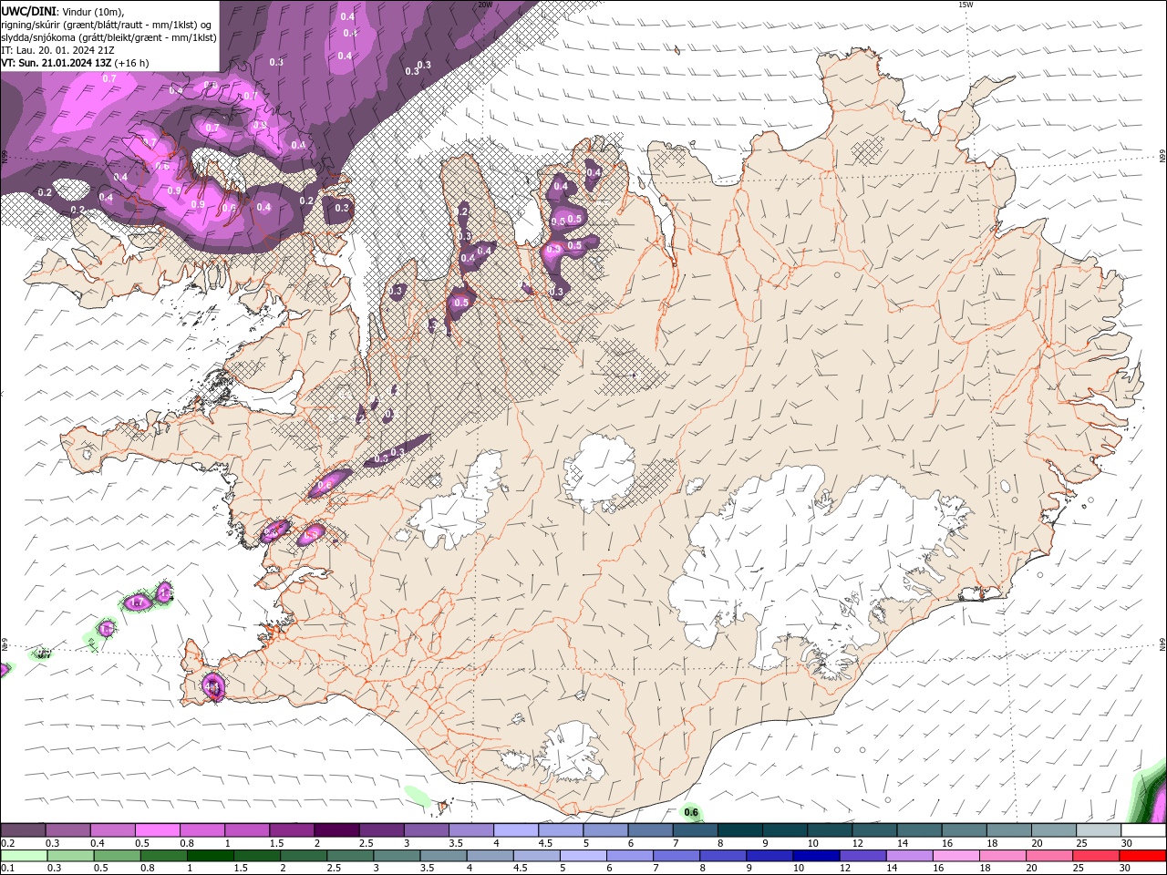Click the grey-purple 0.2 swatch in upper legend row

23,830
